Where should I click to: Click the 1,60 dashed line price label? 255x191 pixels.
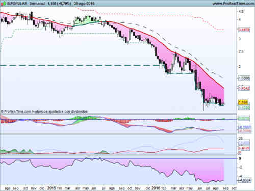click(244, 78)
